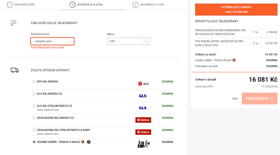Viewport: 280px width, 155px height.
Task: Select Zásilkovna na výdejní místo a boxy radio
Action: pyautogui.click(x=34, y=130)
